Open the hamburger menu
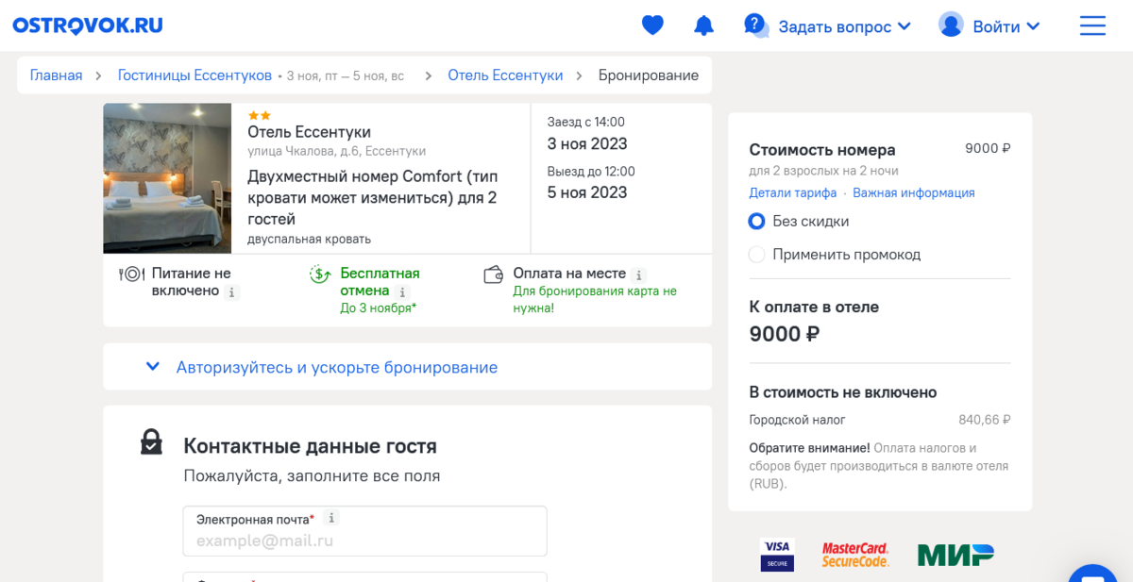This screenshot has width=1133, height=582. click(x=1092, y=25)
